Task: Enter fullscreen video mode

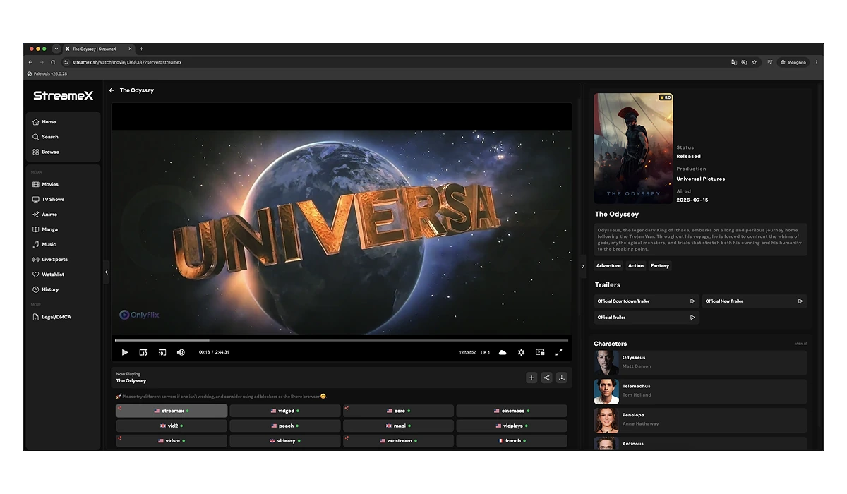Action: pos(559,352)
